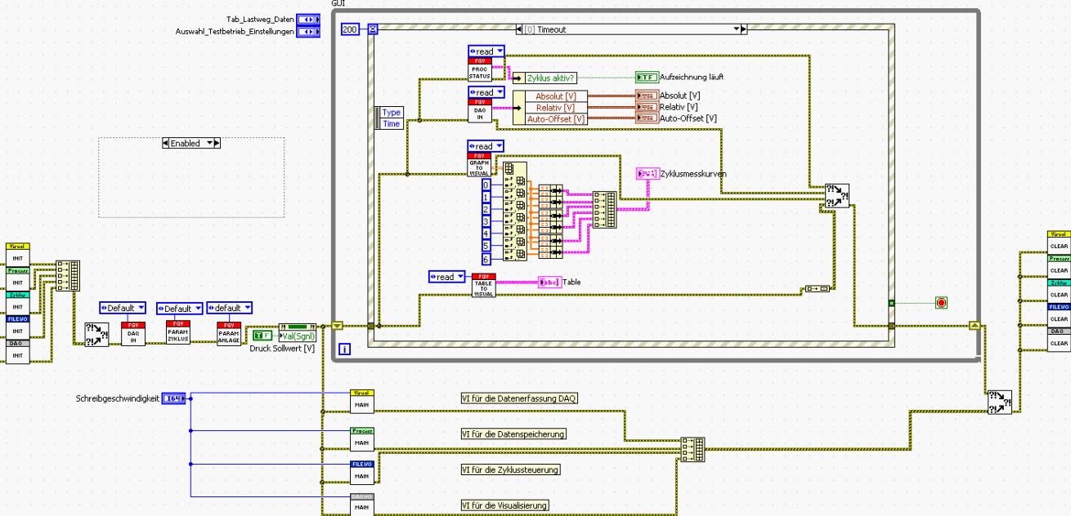
Task: Select the FILE I/O INIT subVI
Action: click(x=17, y=327)
